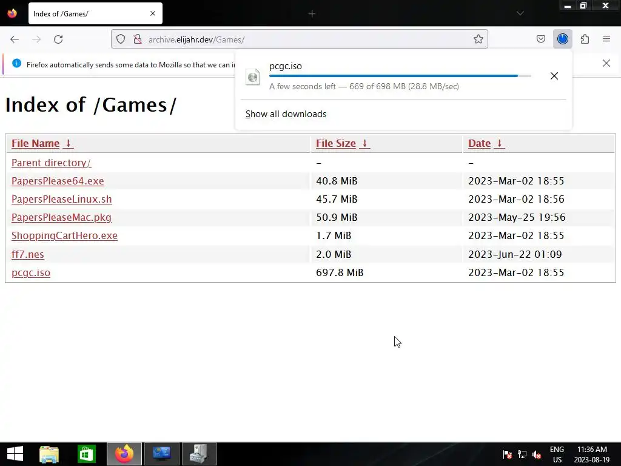621x466 pixels.
Task: Open the monitor app on the taskbar
Action: 161,454
